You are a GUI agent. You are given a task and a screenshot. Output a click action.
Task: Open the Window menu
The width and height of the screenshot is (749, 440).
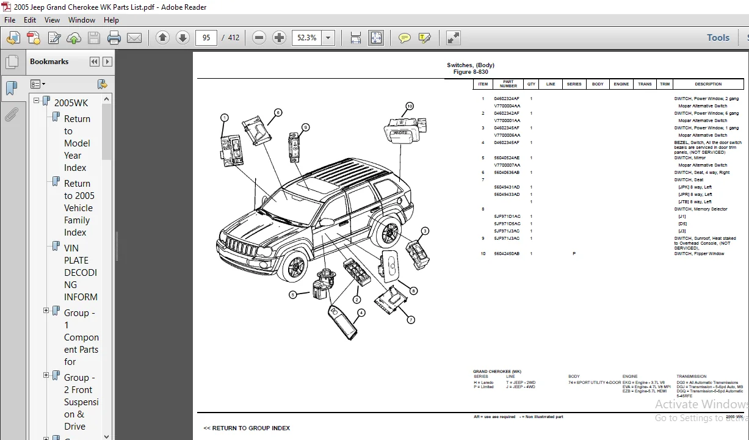(x=82, y=20)
